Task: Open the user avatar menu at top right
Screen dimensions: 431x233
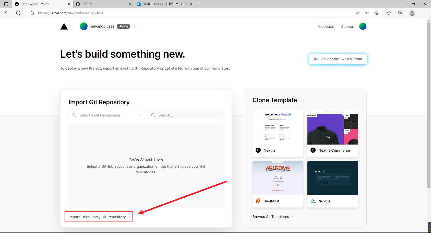Action: tap(363, 26)
